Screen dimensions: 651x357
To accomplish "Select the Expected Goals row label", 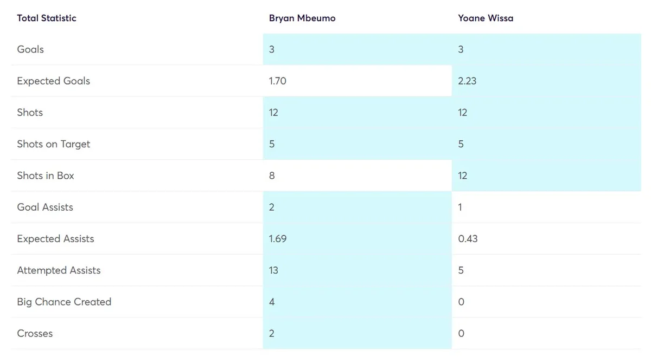I will pos(54,81).
